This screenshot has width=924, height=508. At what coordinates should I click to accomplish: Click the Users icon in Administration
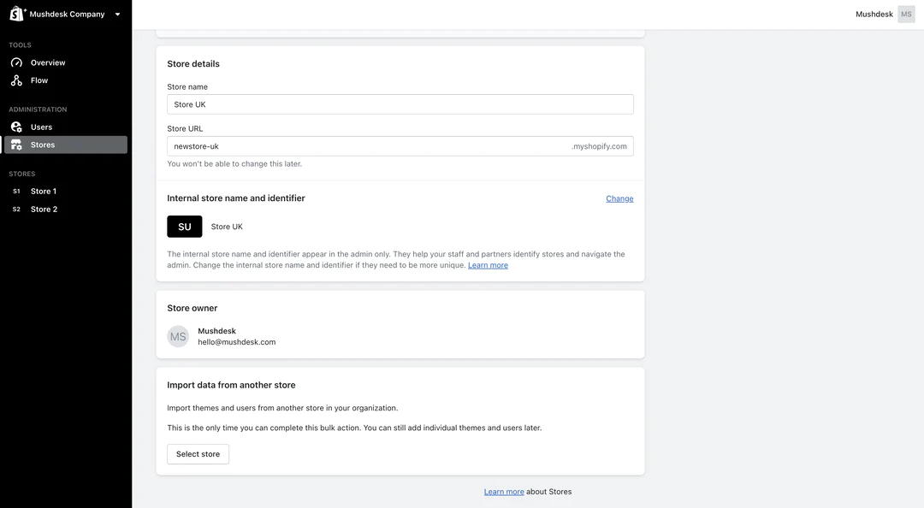pos(16,127)
